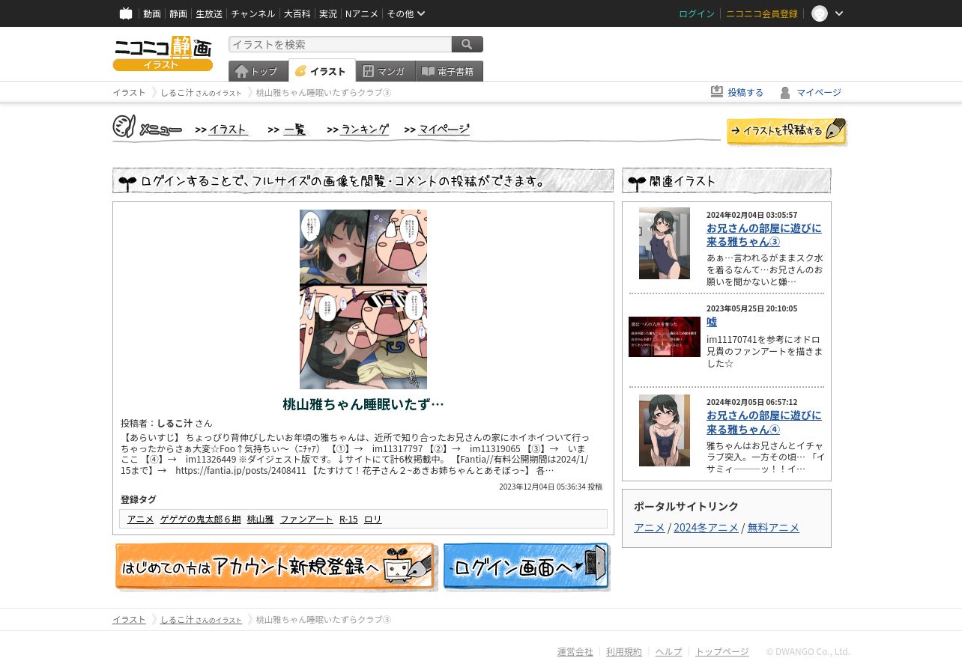The height and width of the screenshot is (661, 962).
Task: Click the 投稿する upload icon
Action: (x=717, y=91)
